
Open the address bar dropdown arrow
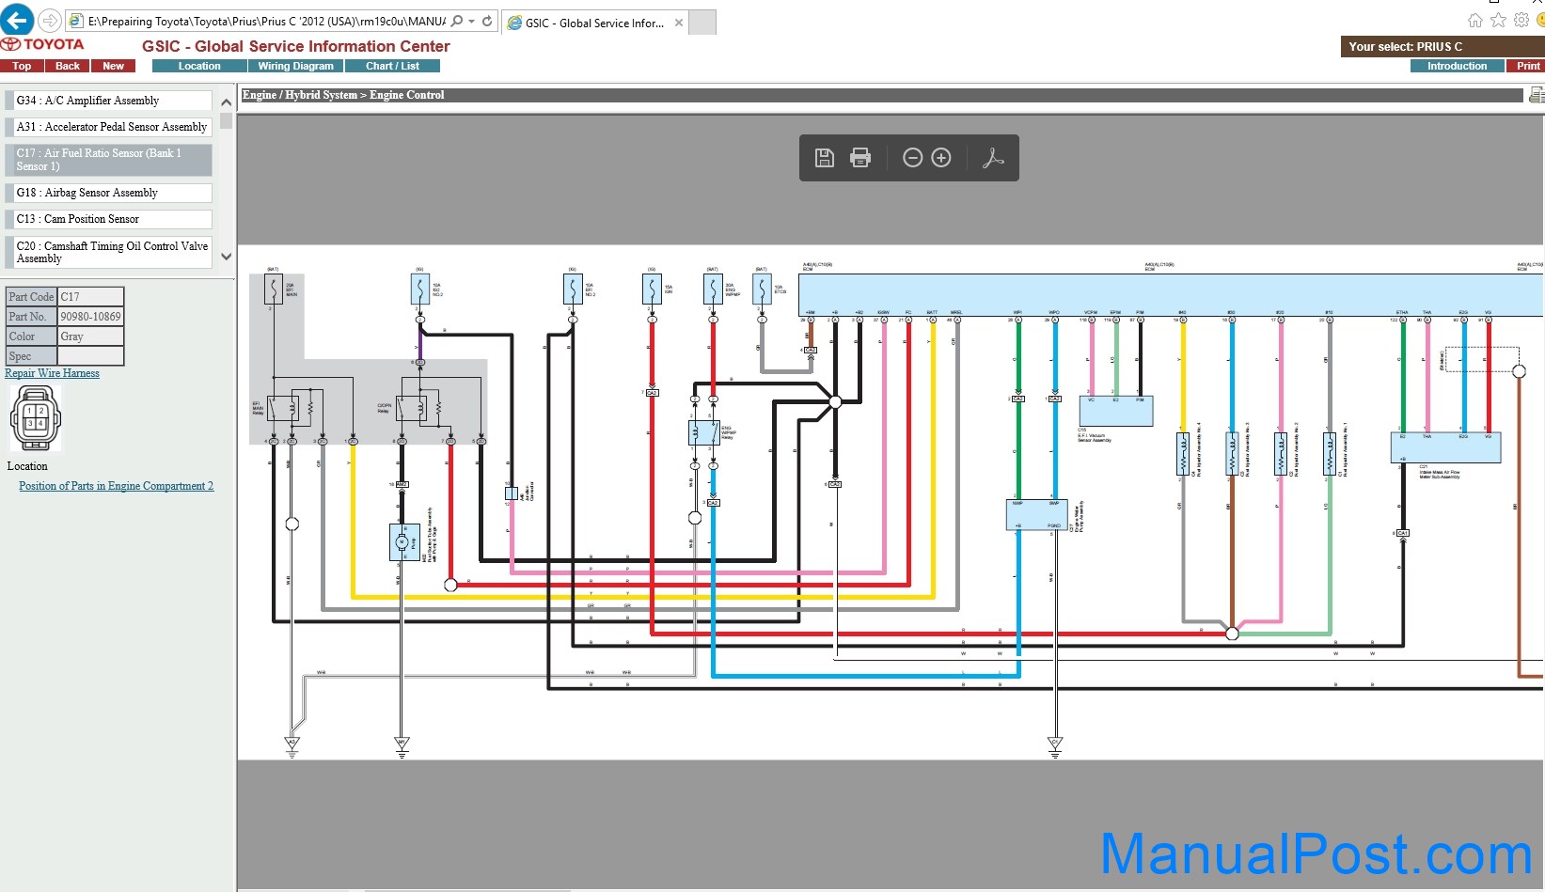[x=472, y=22]
